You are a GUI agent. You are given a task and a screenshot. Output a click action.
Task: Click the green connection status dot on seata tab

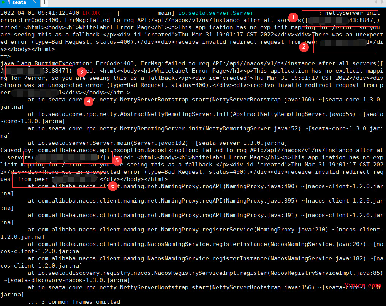[x=3, y=3]
